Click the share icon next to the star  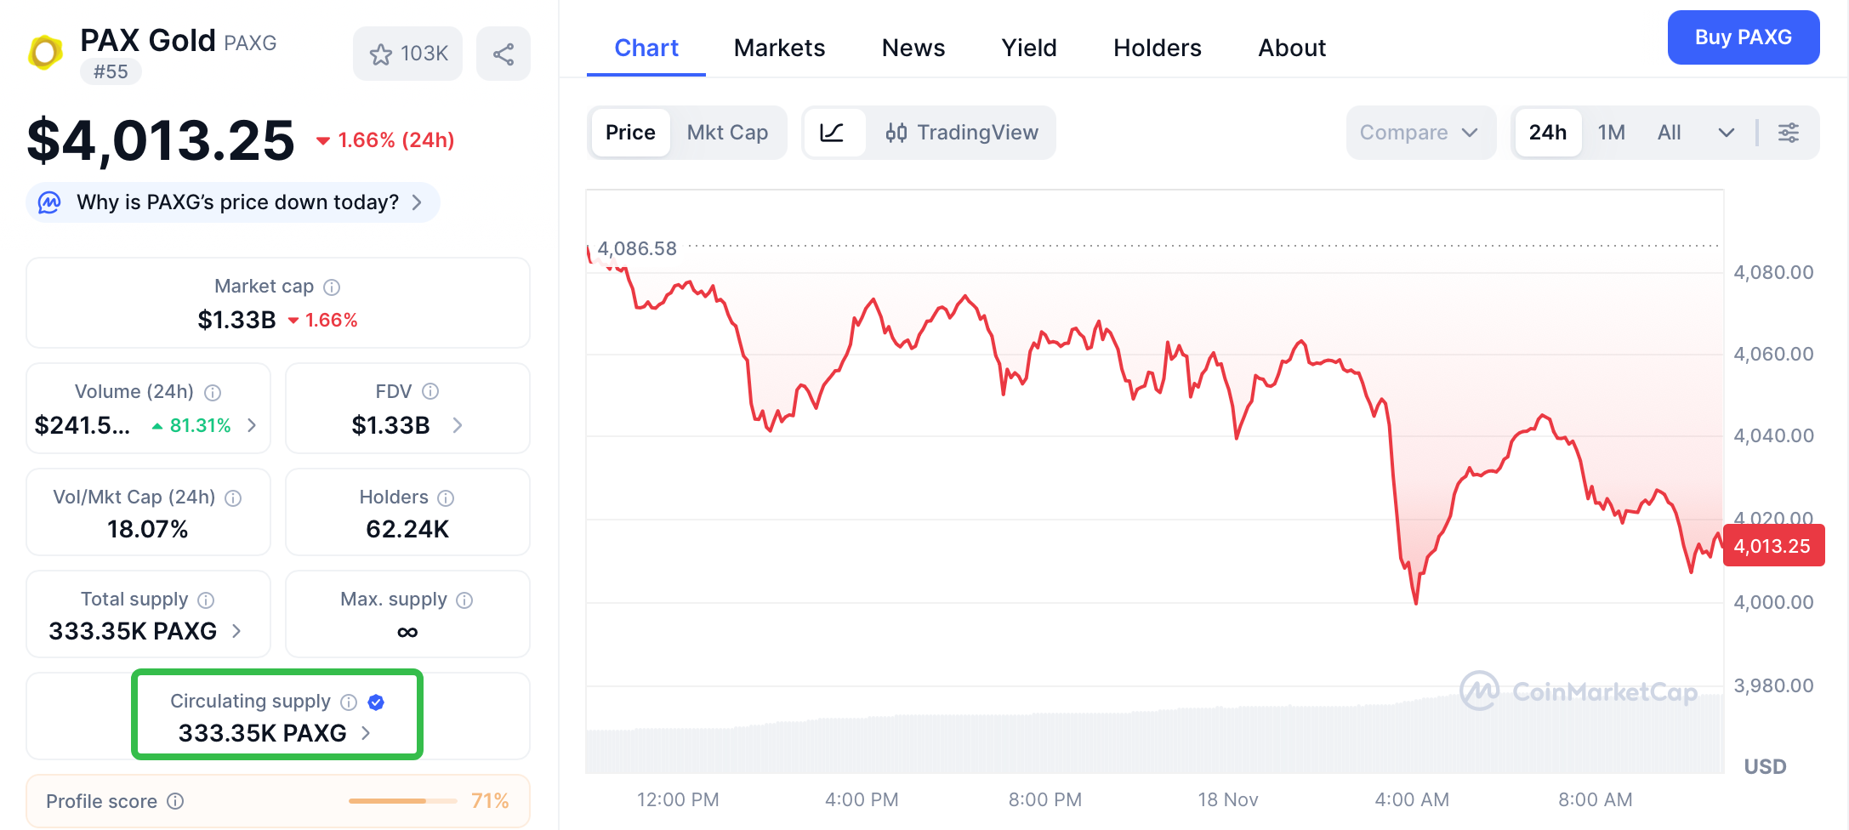click(x=503, y=53)
